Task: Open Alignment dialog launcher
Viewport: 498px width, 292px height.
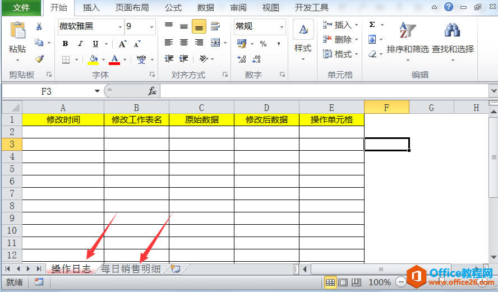Action: pos(225,75)
